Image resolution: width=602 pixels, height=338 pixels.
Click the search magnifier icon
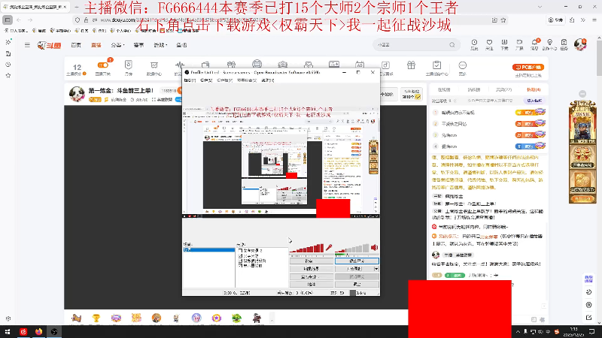[452, 45]
